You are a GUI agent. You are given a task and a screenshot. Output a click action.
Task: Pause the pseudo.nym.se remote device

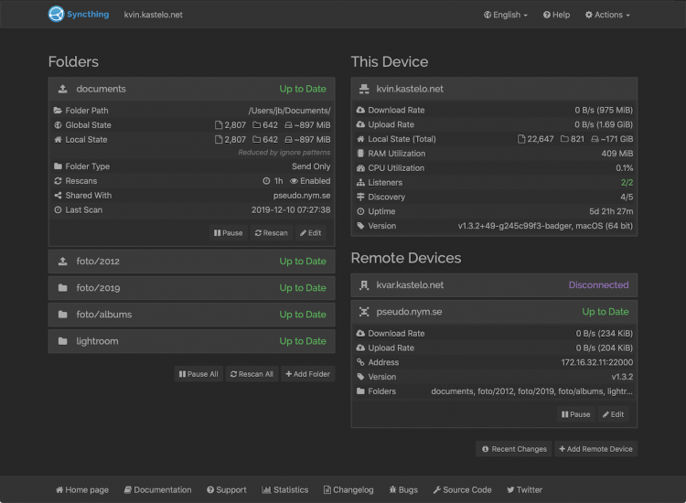(575, 414)
